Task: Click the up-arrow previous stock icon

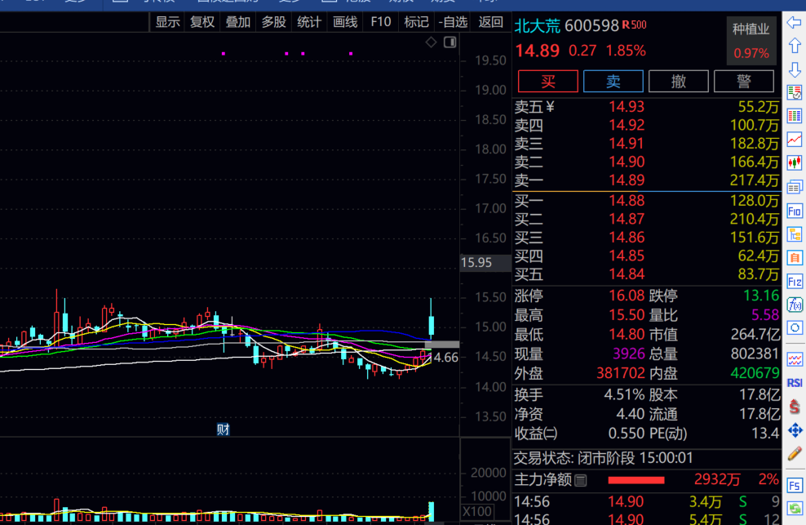Action: [795, 46]
